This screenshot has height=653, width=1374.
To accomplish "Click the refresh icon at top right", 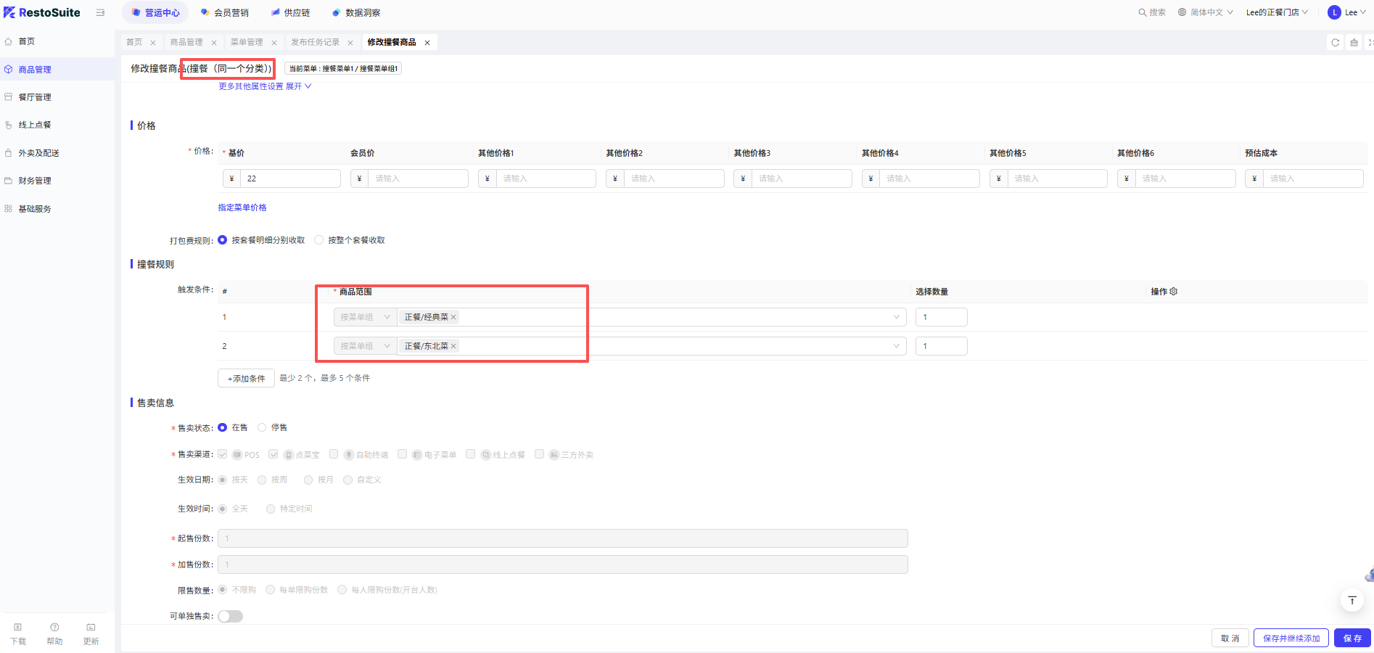I will click(1335, 43).
